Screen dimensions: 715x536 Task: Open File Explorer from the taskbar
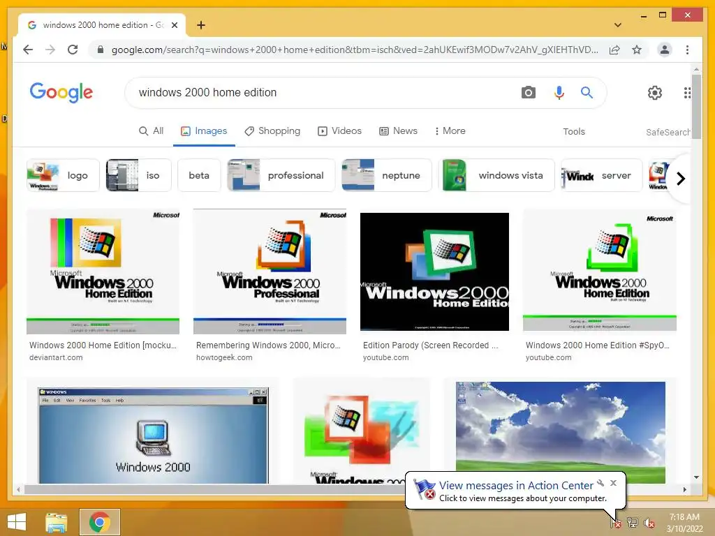coord(56,522)
